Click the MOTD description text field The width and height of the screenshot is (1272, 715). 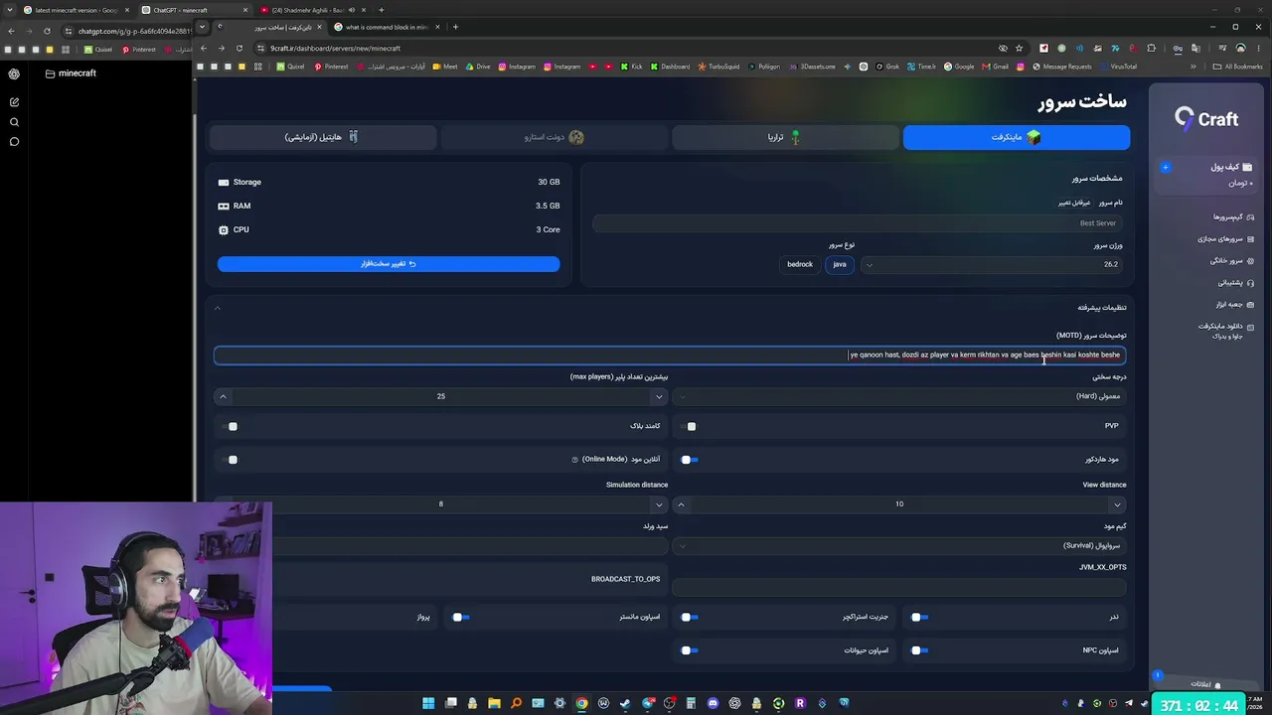(670, 356)
